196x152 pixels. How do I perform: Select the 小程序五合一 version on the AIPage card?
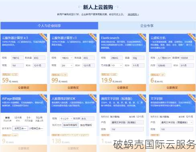tap(36, 128)
